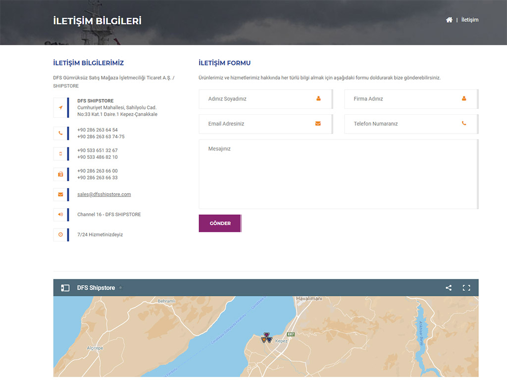Toggle the map sidebar panel icon
507x380 pixels.
65,288
